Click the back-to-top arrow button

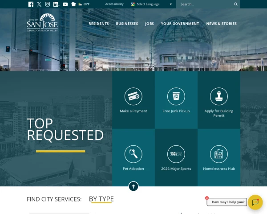pos(133,186)
